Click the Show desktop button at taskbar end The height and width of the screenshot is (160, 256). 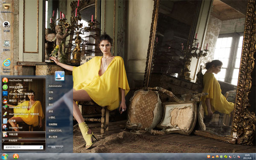[255, 157]
